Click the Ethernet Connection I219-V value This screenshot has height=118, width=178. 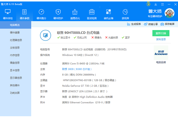tap(86, 103)
